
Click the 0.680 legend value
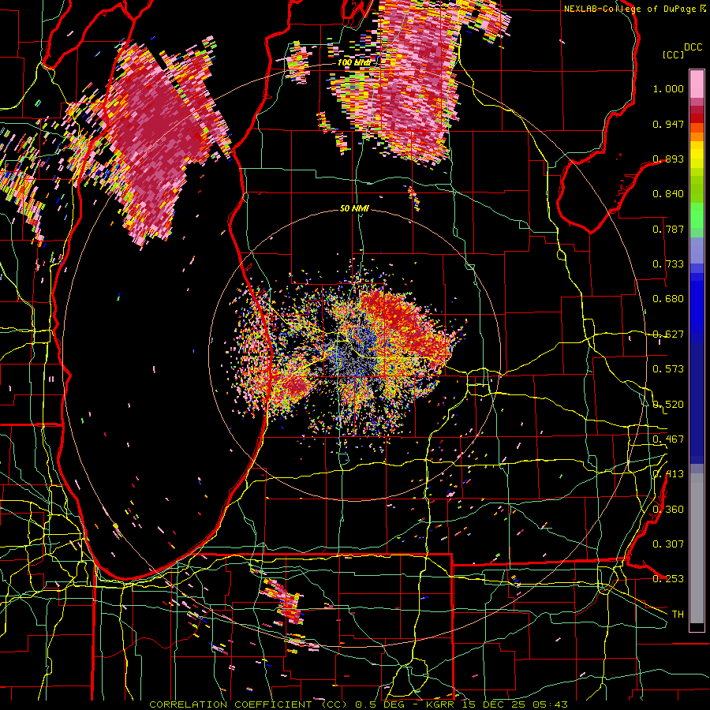tap(668, 299)
